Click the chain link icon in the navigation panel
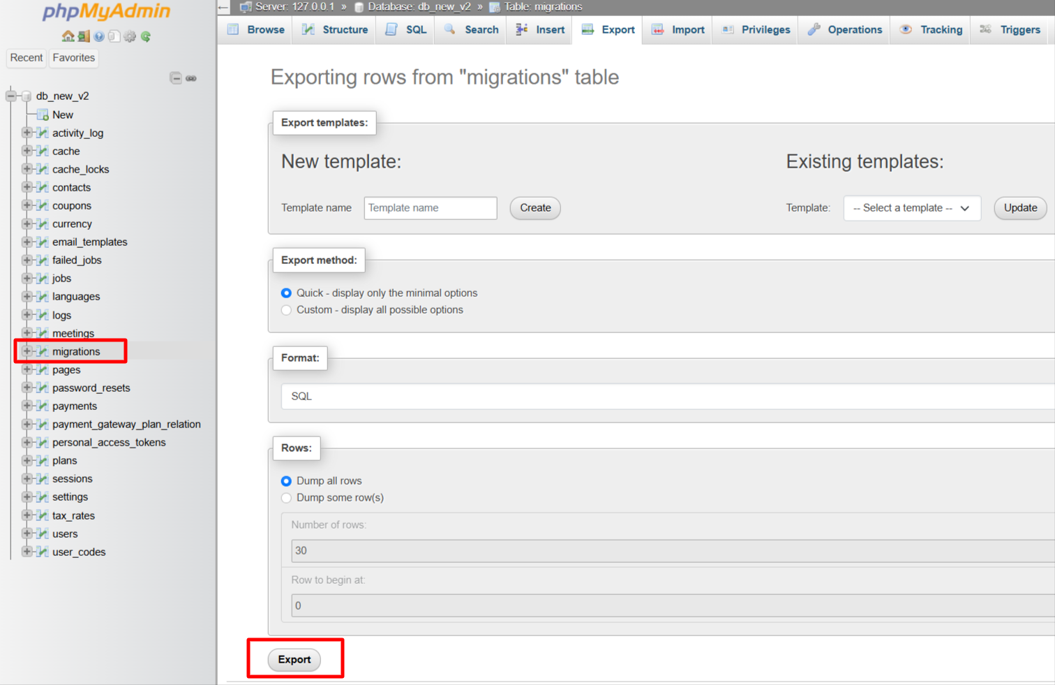Viewport: 1055px width, 685px height. [191, 78]
